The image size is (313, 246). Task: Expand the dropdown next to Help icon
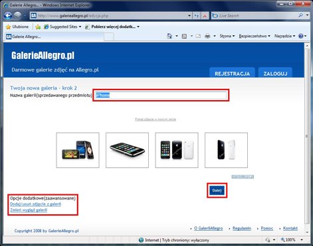(x=306, y=36)
